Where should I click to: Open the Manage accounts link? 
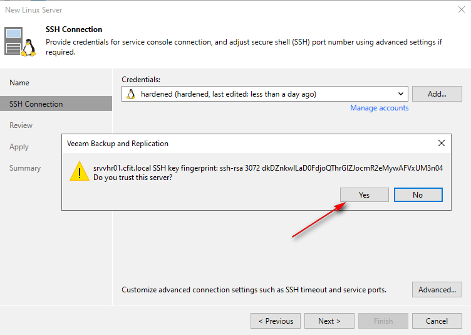[x=379, y=108]
